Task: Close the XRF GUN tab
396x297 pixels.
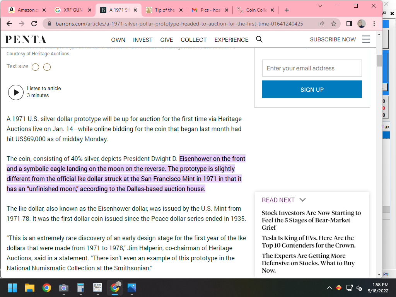Action: 90,10
